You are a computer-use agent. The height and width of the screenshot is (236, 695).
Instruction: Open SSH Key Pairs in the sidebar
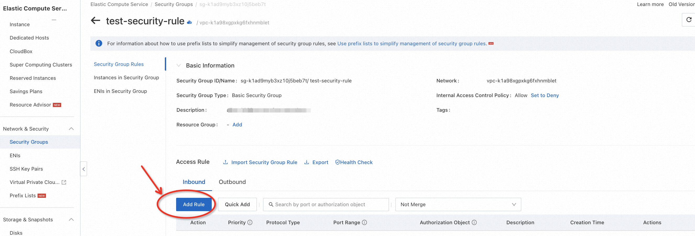tap(26, 169)
